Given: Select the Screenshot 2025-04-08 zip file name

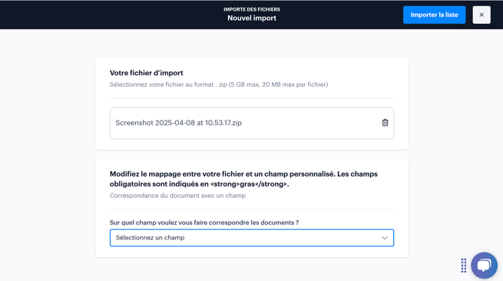Looking at the screenshot, I should click(179, 123).
